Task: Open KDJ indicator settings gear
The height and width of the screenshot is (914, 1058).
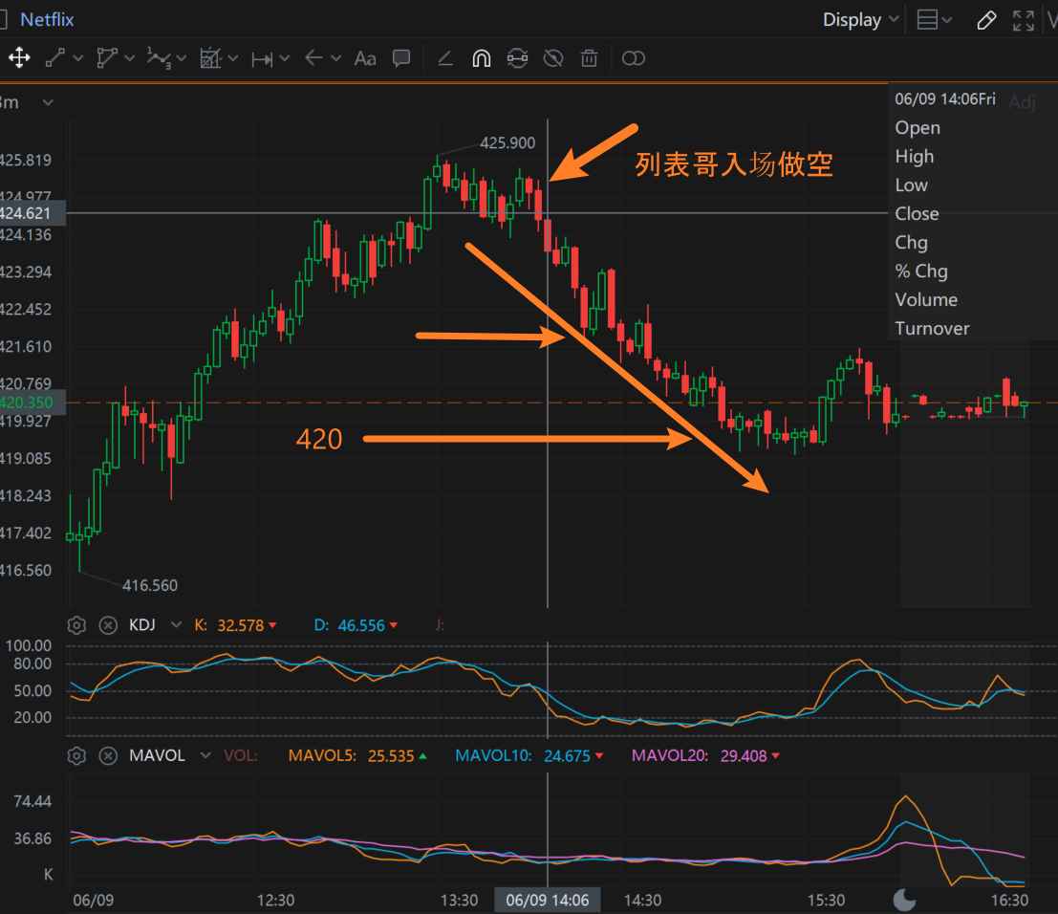Action: (77, 625)
